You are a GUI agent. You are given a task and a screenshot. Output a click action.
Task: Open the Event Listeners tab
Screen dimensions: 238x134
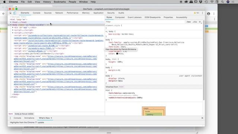point(135,17)
